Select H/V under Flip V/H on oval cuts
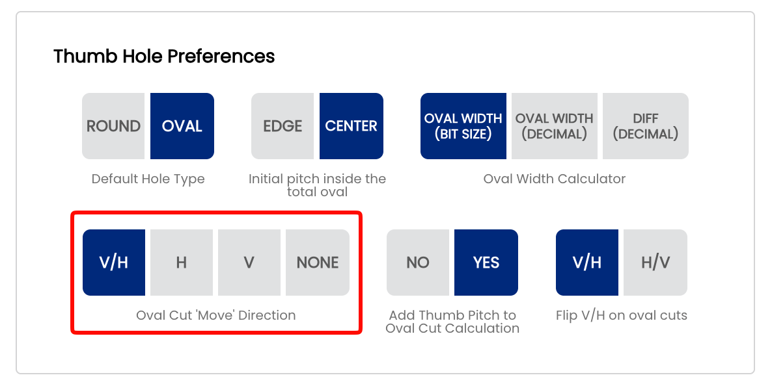Viewport: 772px width, 386px height. point(655,263)
